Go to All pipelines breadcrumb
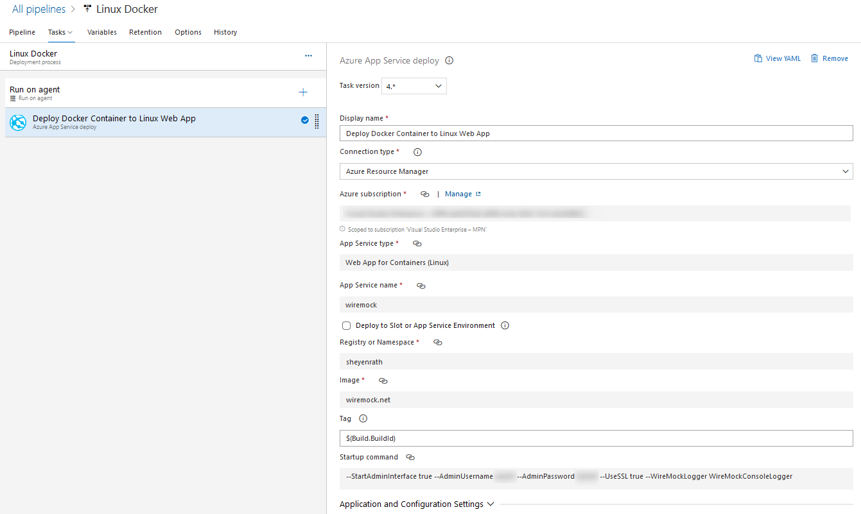861x514 pixels. [39, 10]
